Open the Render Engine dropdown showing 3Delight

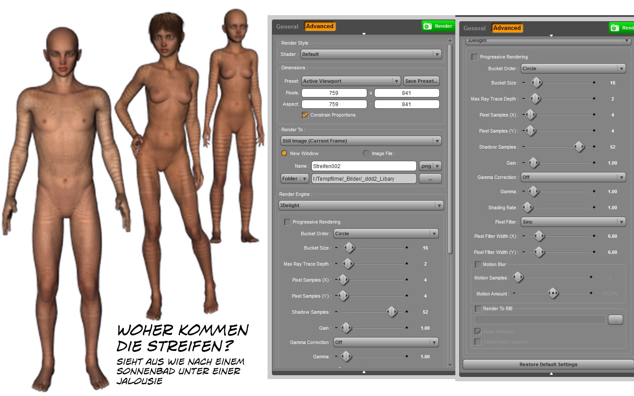pos(361,205)
